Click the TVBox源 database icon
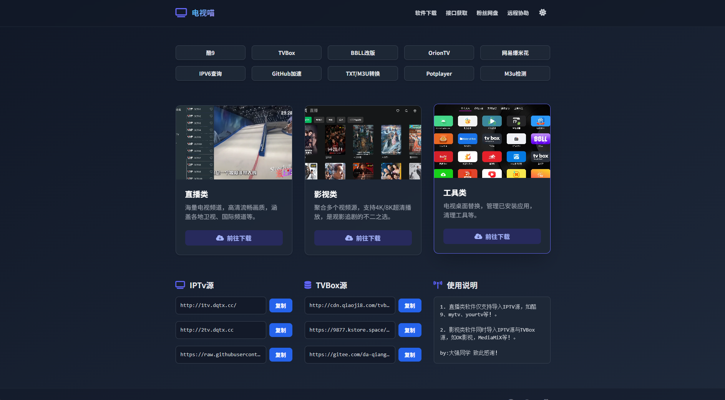The width and height of the screenshot is (725, 400). [x=308, y=285]
